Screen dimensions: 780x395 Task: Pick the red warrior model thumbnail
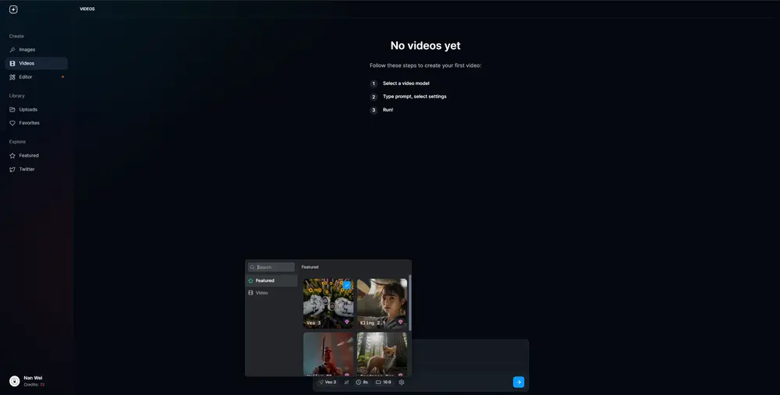click(328, 354)
